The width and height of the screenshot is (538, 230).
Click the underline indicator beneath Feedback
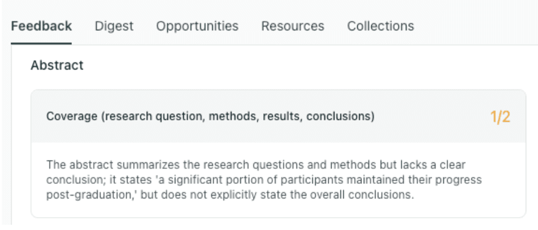[x=42, y=43]
